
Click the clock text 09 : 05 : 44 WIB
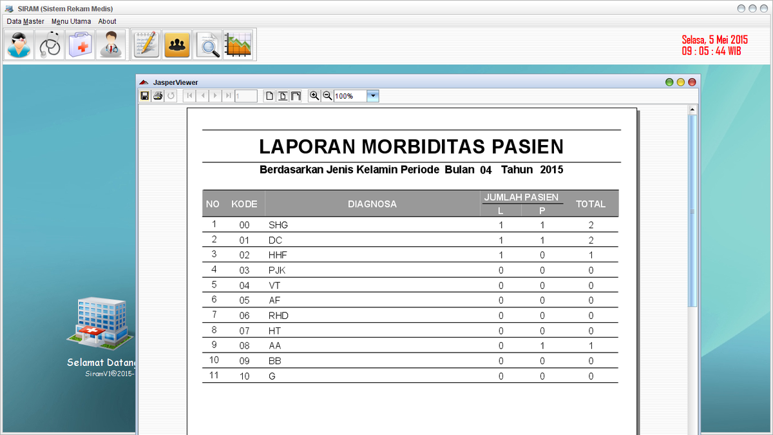711,50
